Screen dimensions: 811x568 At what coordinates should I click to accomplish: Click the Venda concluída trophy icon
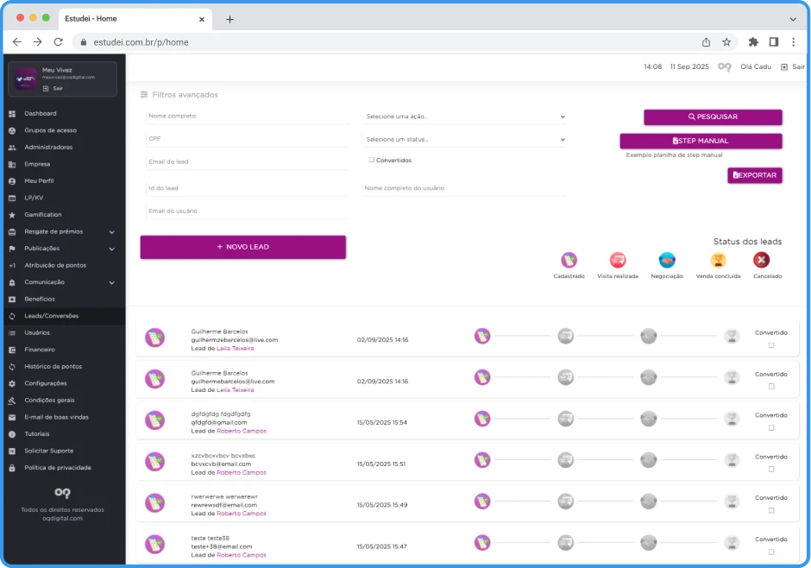[718, 260]
